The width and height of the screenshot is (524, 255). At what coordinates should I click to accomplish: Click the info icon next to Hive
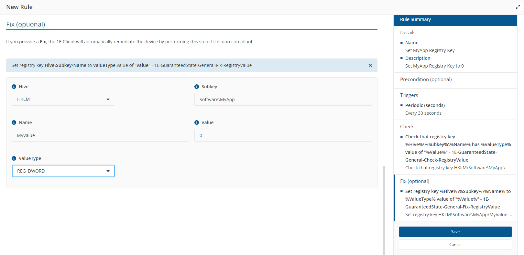click(x=14, y=87)
